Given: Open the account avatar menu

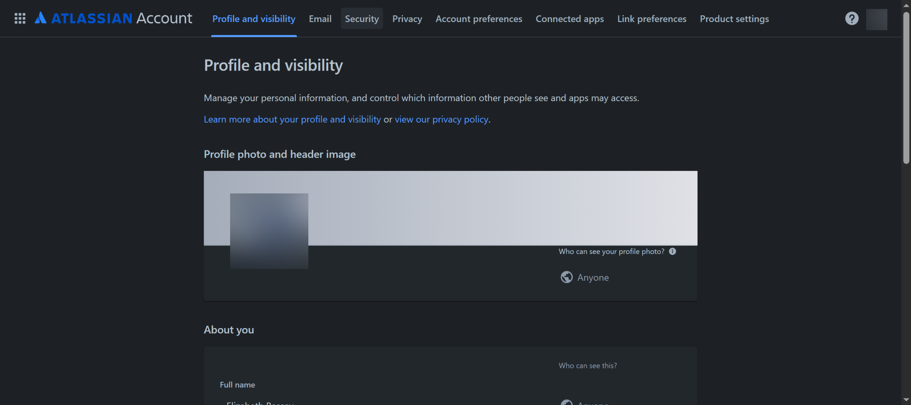Looking at the screenshot, I should coord(876,20).
